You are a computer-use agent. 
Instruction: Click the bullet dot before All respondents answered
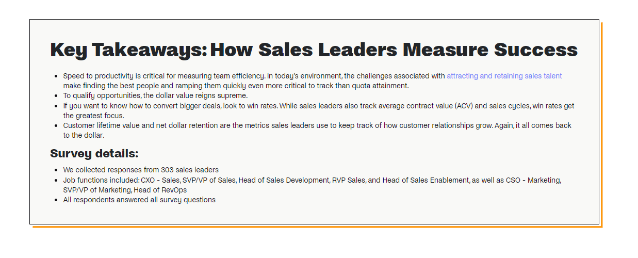coord(55,200)
